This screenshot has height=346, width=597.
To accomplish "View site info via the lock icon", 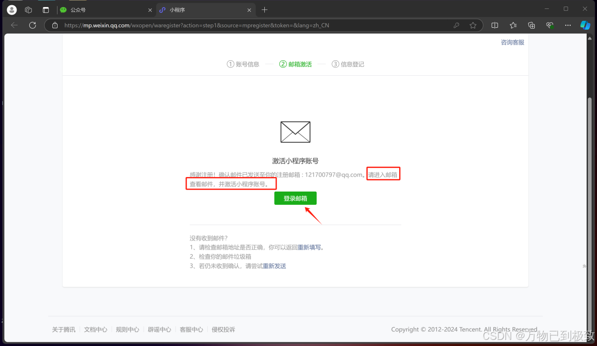I will (x=55, y=25).
